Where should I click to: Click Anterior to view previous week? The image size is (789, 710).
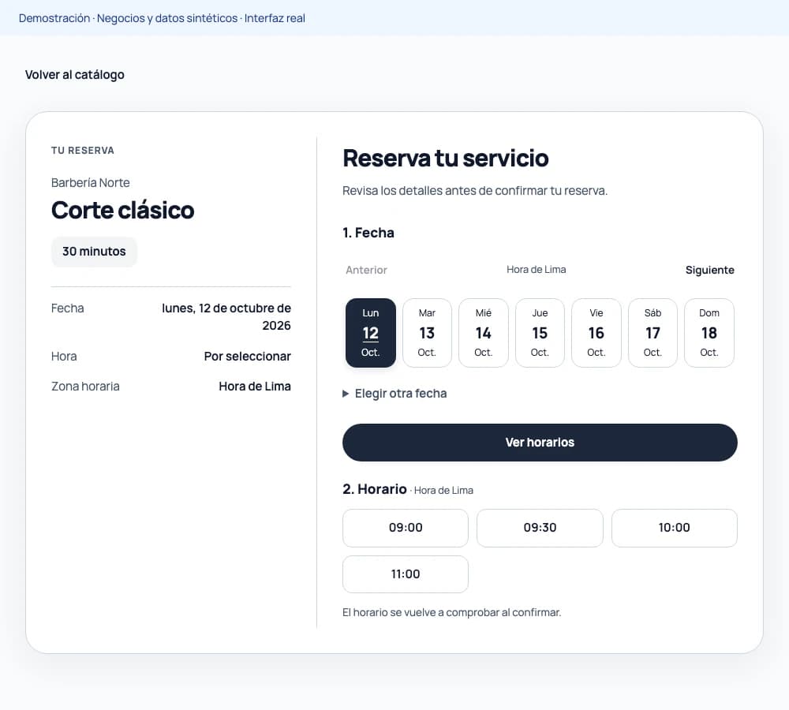pos(366,271)
